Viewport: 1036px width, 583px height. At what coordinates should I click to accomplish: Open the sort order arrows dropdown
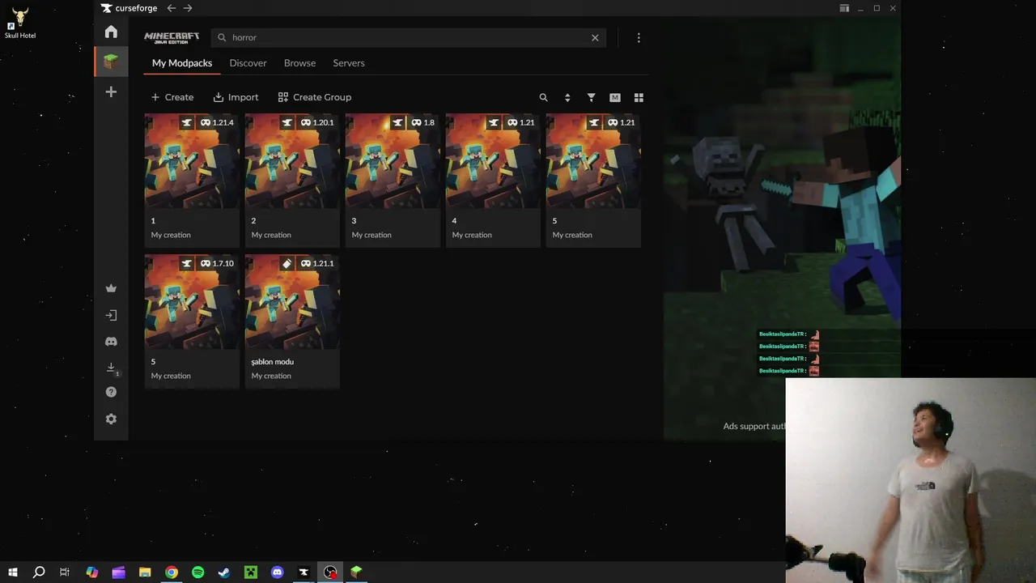(x=567, y=97)
